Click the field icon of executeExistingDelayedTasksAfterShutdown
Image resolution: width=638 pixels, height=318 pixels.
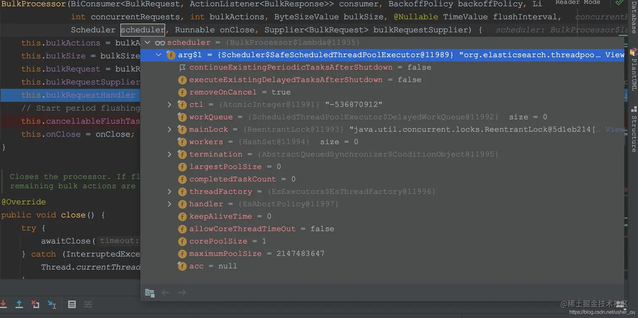coord(182,80)
